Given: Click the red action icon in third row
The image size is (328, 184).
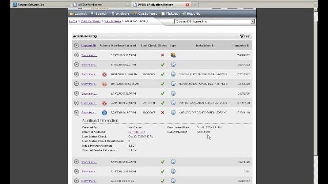Looking at the screenshot, I should click(105, 75).
